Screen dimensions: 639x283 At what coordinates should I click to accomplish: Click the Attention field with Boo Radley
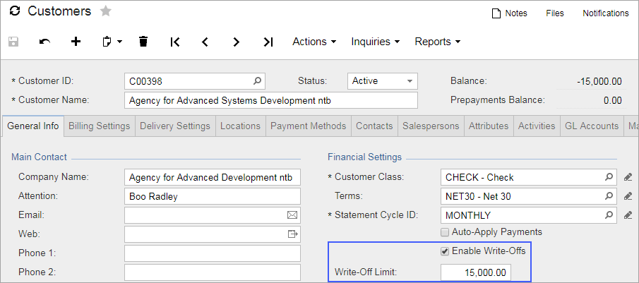[213, 197]
